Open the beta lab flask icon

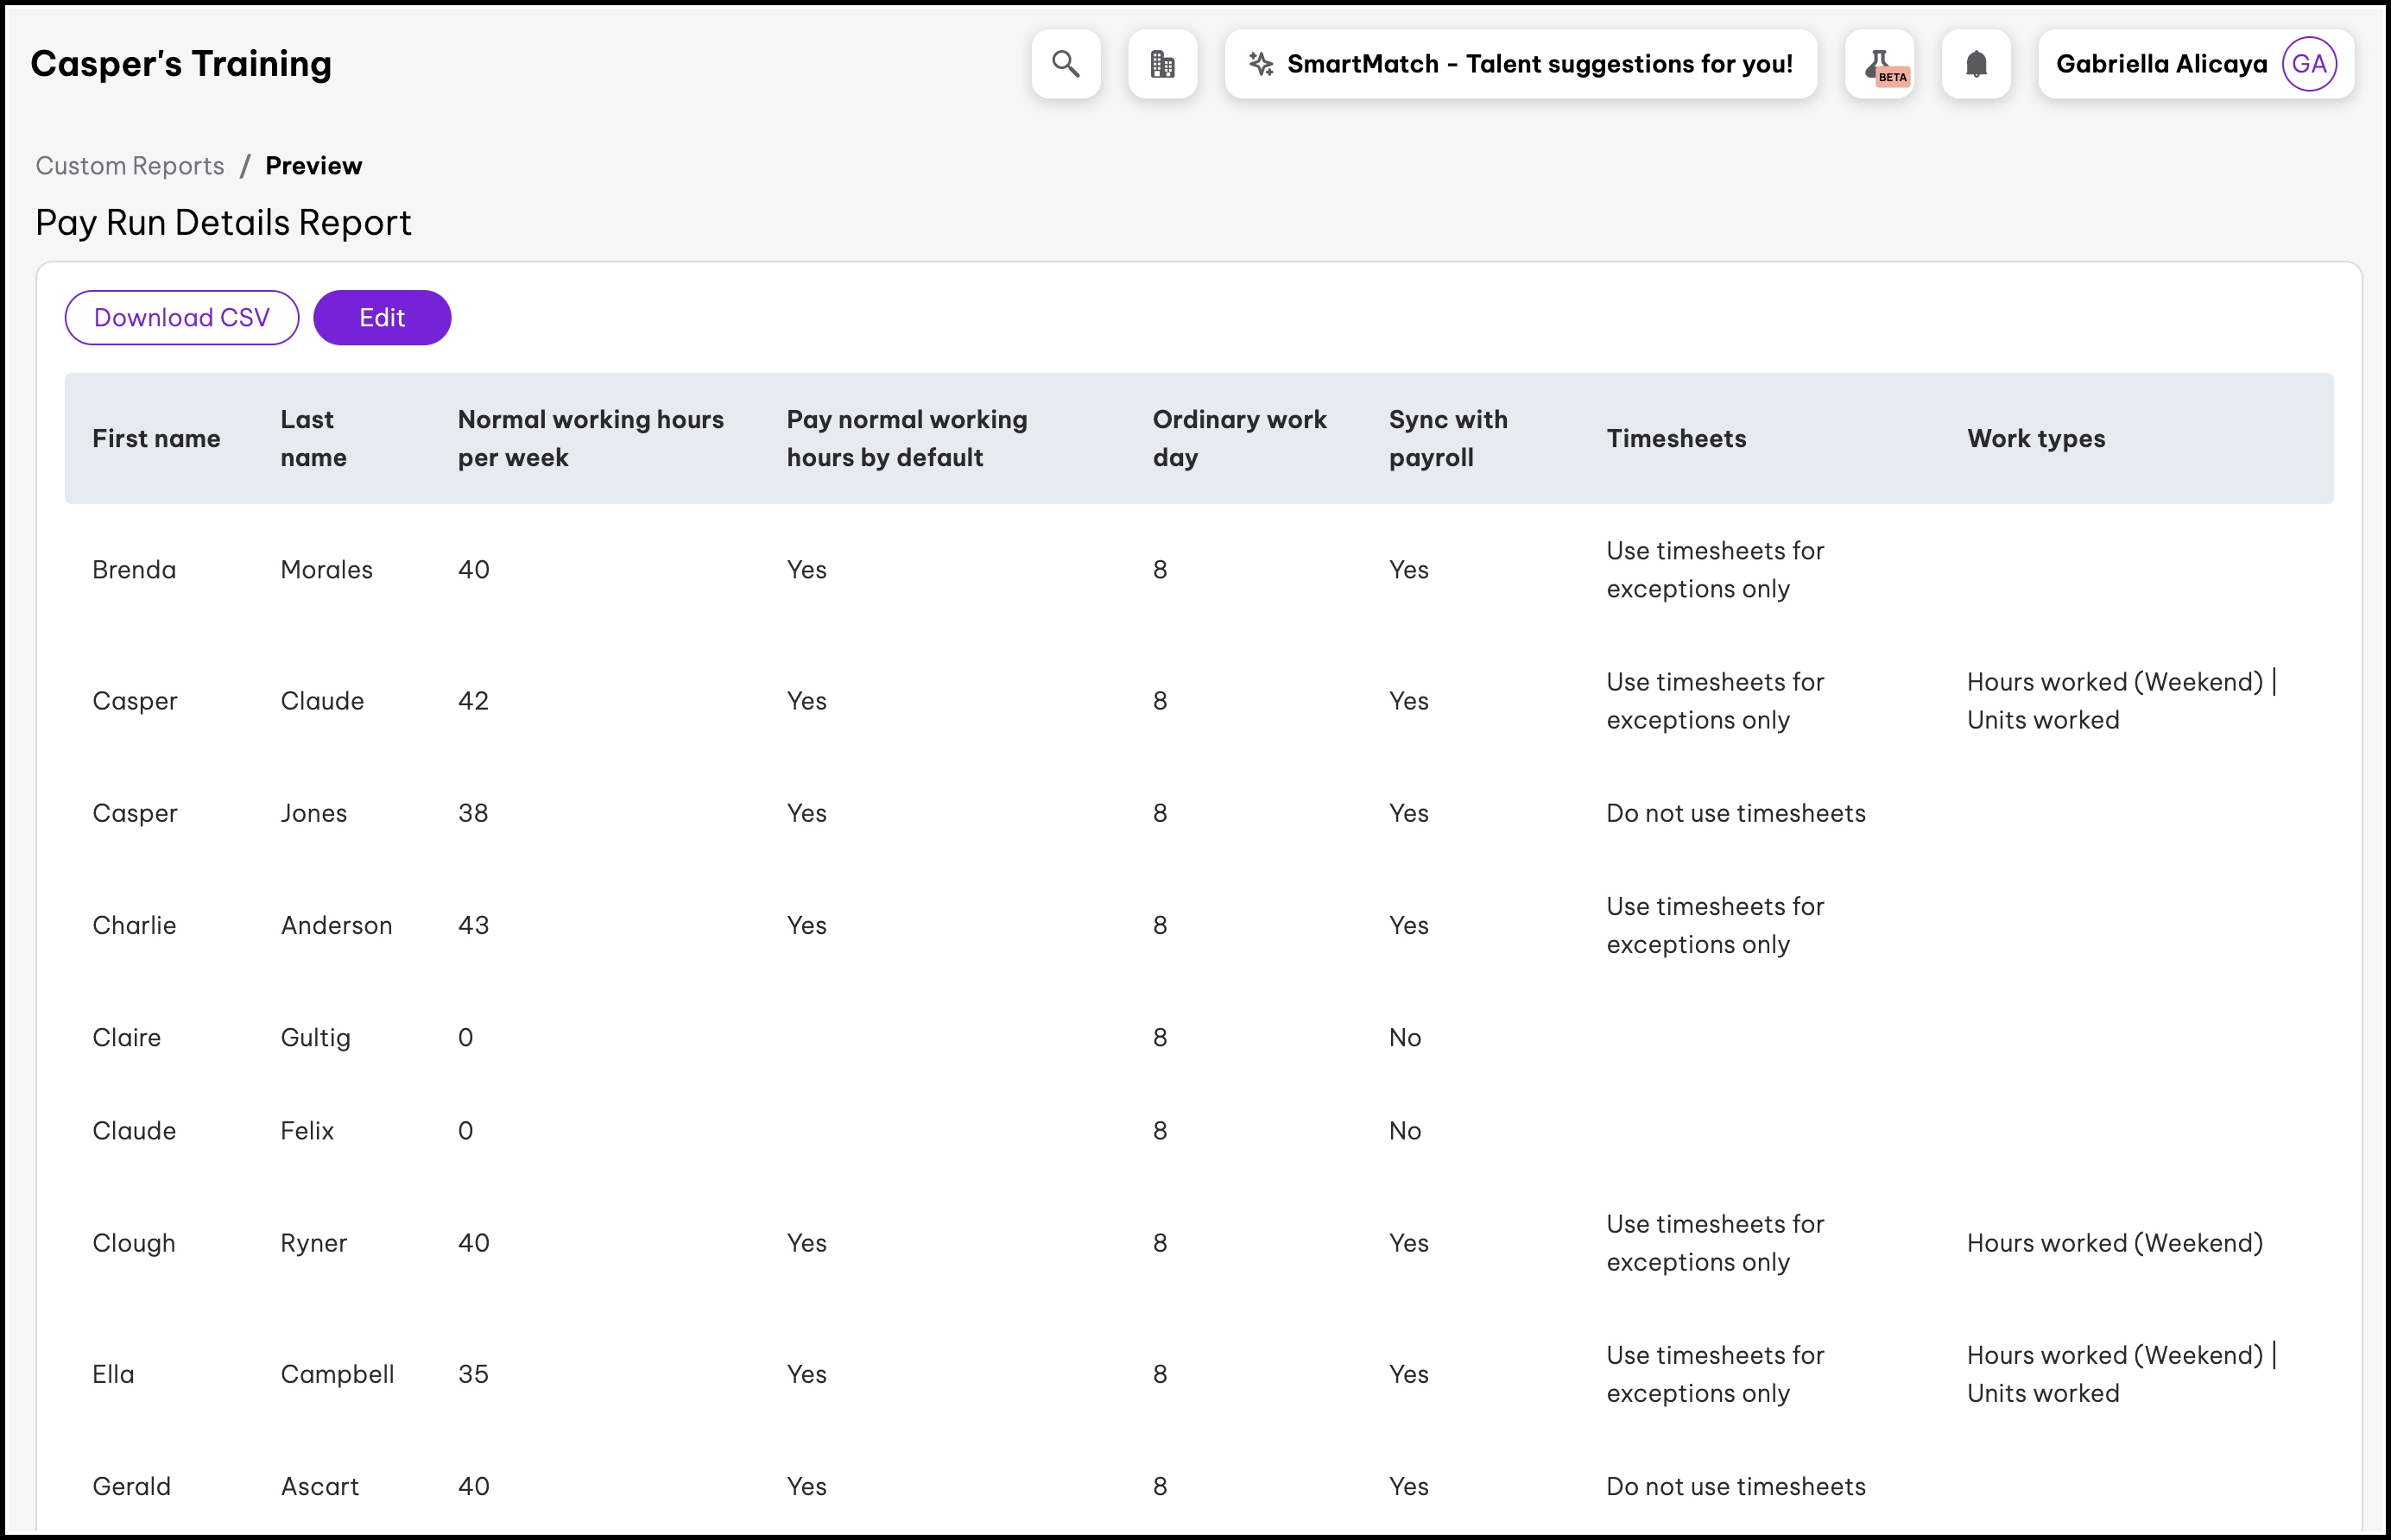(x=1880, y=64)
